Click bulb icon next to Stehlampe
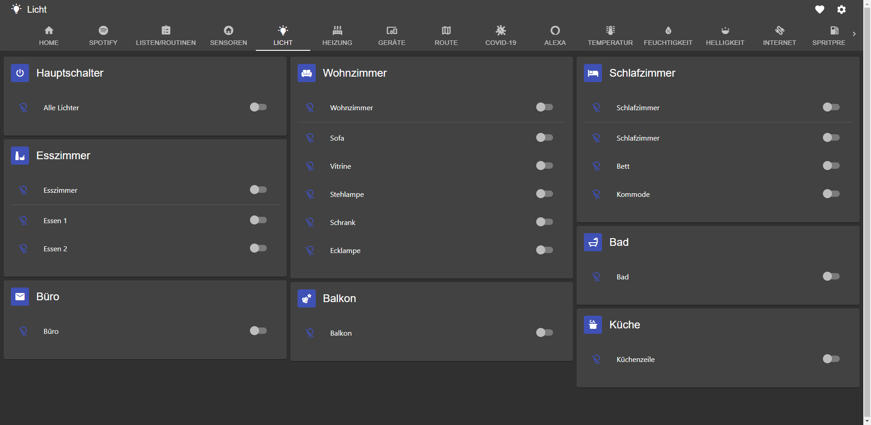Viewport: 871px width, 425px height. pyautogui.click(x=310, y=194)
